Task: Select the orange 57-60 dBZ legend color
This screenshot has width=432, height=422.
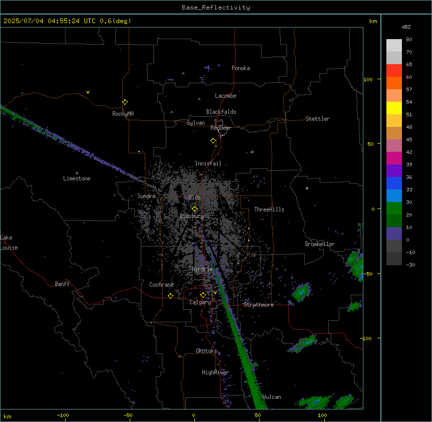Action: (x=394, y=83)
